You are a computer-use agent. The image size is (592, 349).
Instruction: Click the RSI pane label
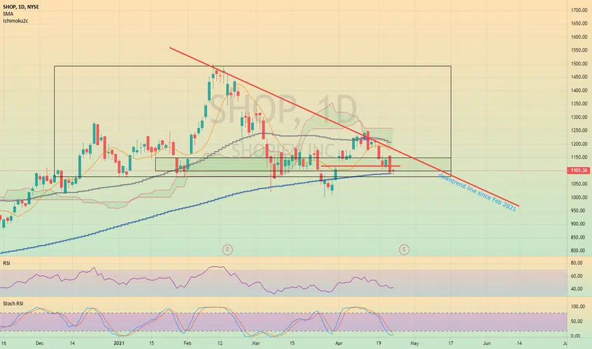pos(6,263)
